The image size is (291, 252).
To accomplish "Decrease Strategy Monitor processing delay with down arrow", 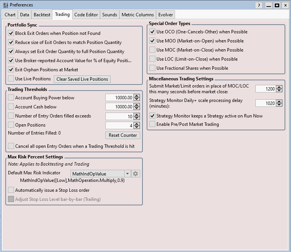I will click(x=279, y=105).
